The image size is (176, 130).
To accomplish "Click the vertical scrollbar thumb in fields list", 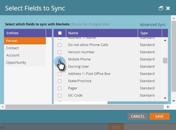I will point(165,60).
